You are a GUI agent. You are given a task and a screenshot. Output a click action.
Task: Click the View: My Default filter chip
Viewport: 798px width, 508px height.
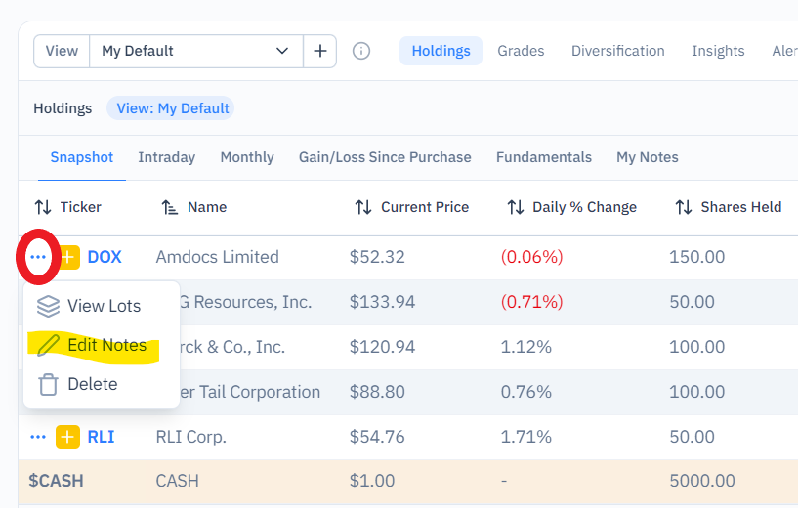[173, 108]
